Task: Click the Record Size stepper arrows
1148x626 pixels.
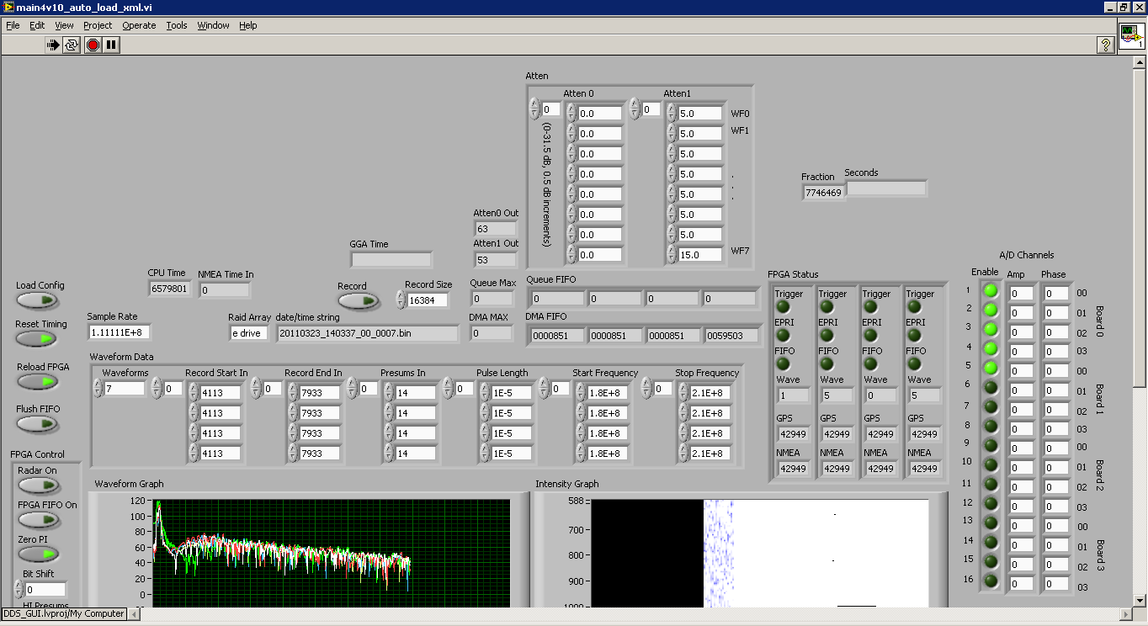Action: 401,300
